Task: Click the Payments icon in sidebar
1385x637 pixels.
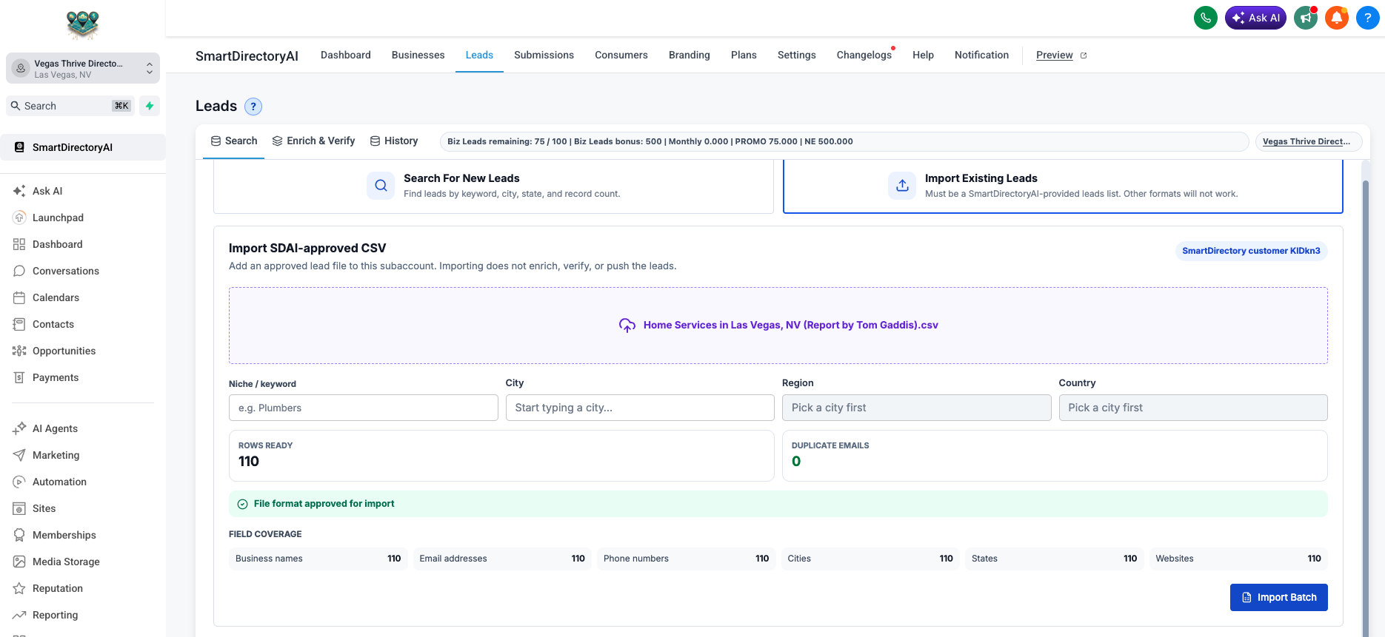Action: 19,377
